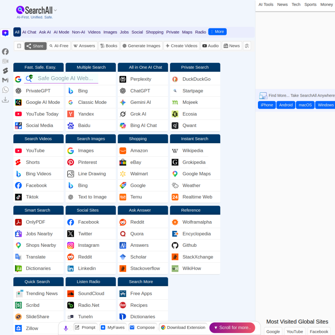Click the screenshot capture icon

247,46
